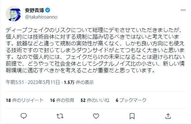Open the 1.5万 件の表示 view count
Screen dimensions: 191x124
(79, 82)
